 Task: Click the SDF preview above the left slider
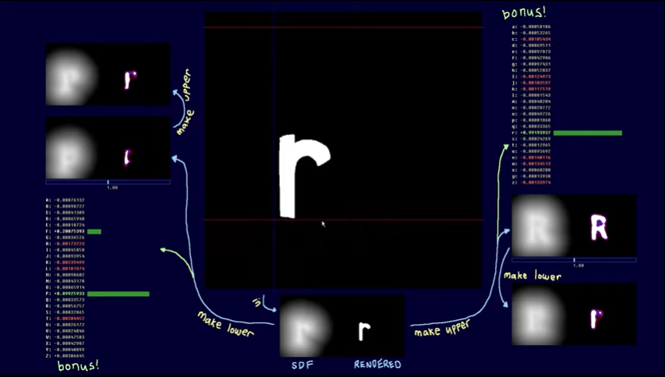[x=70, y=148]
